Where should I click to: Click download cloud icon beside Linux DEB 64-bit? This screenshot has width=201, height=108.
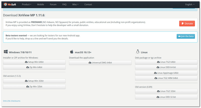(158, 67)
